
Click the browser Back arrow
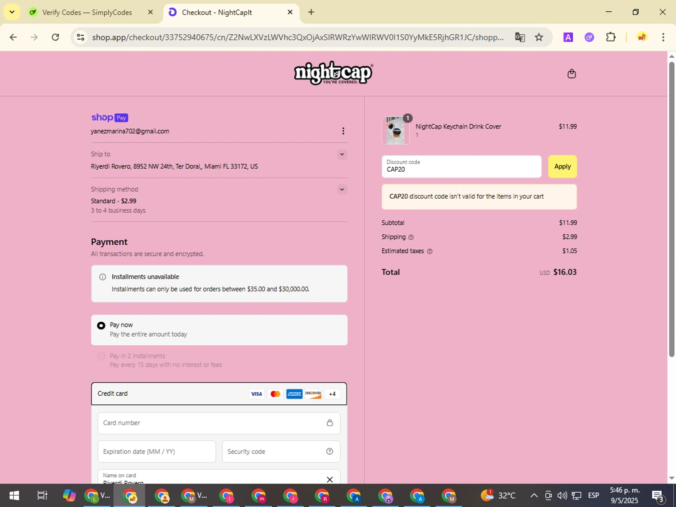coord(13,37)
